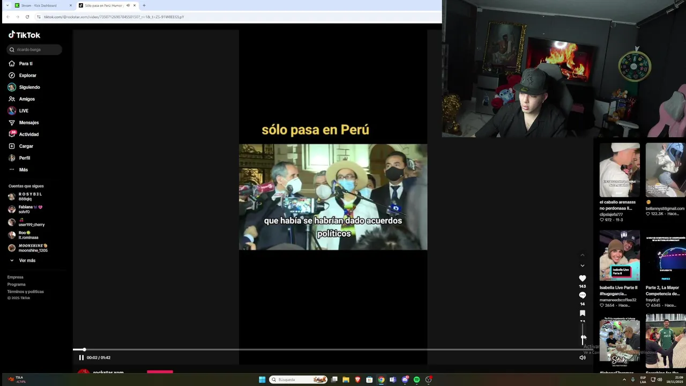686x386 pixels.
Task: Pause the TikTok video
Action: pyautogui.click(x=81, y=358)
